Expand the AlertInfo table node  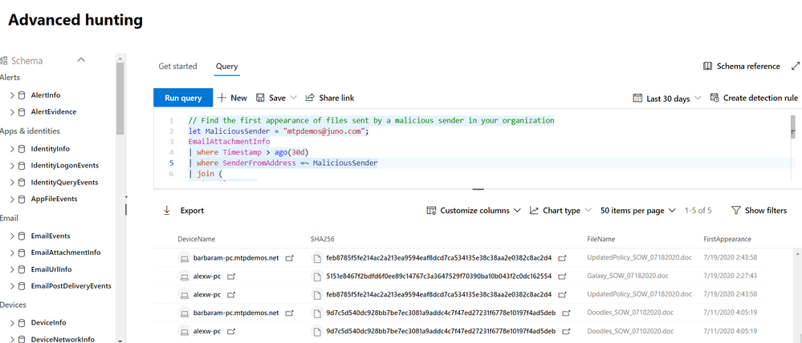12,95
